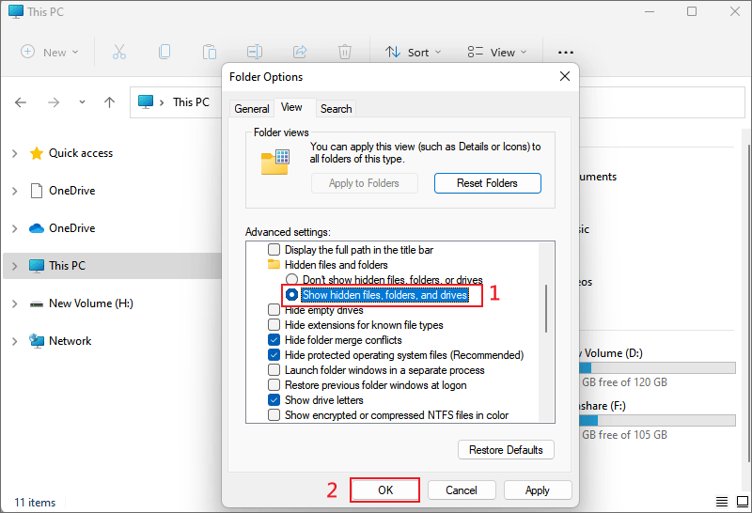Uncheck Hide protected operating system files
The image size is (752, 513).
point(274,355)
